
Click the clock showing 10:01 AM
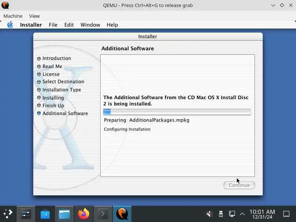click(262, 214)
